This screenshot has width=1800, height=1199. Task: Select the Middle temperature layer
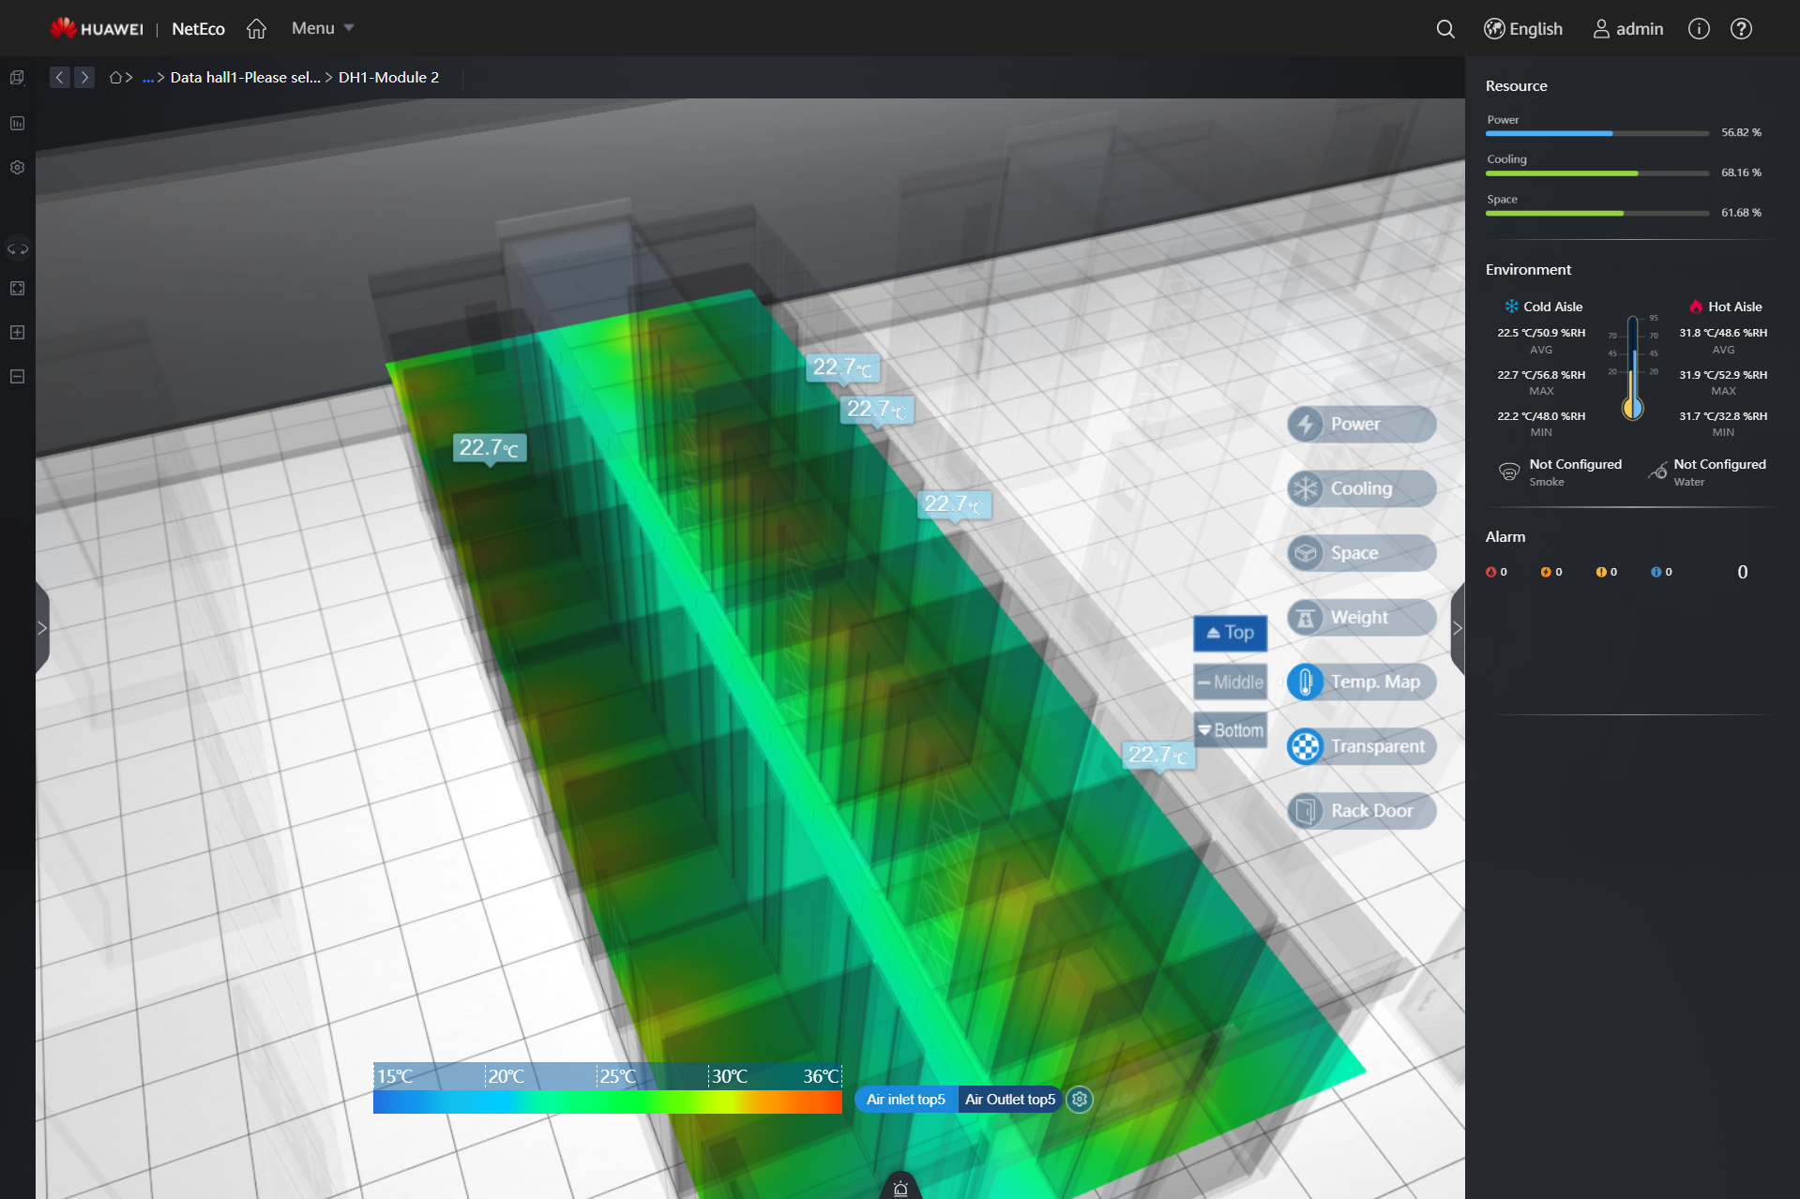pos(1230,682)
